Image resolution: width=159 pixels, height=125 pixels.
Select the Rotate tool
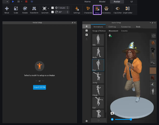click(x=25, y=10)
